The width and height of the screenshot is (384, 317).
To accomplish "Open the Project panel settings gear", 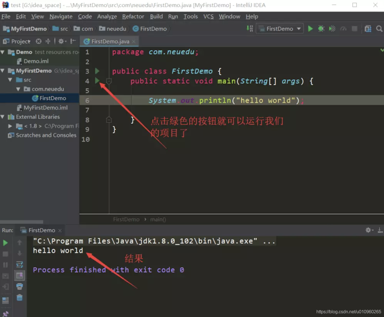I will (62, 41).
